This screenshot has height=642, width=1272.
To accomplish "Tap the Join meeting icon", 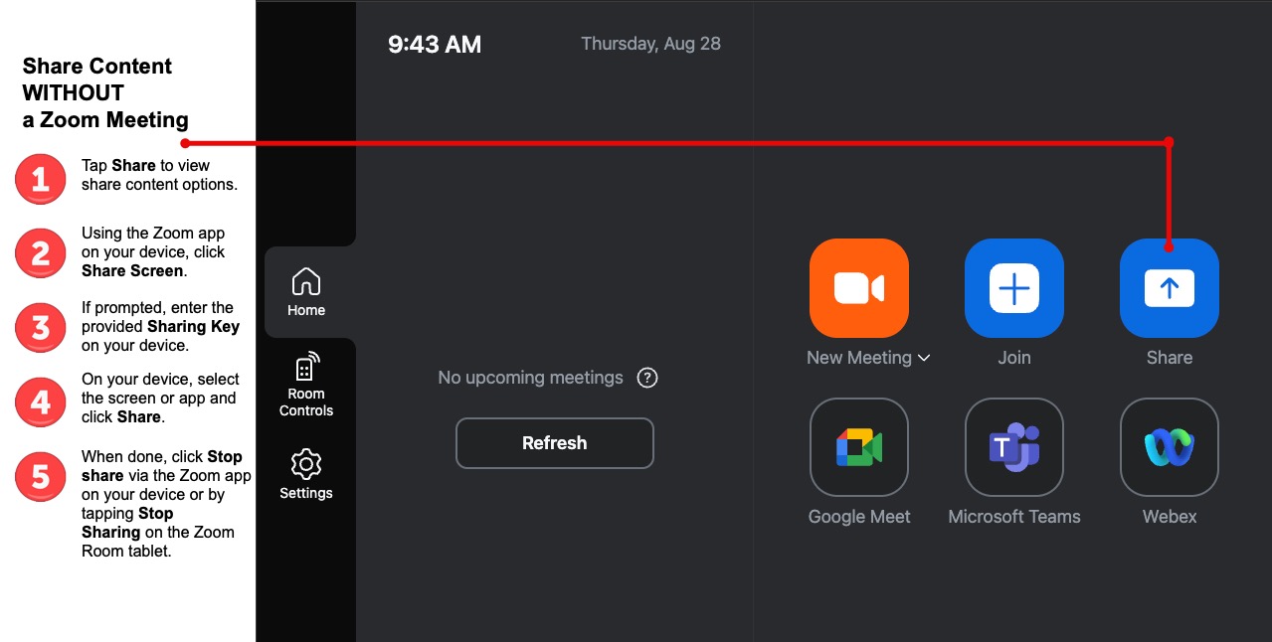I will [1013, 288].
